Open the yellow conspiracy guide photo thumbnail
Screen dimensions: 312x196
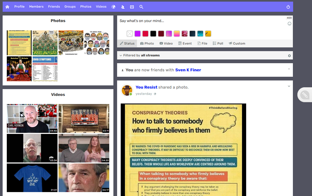pos(19,43)
